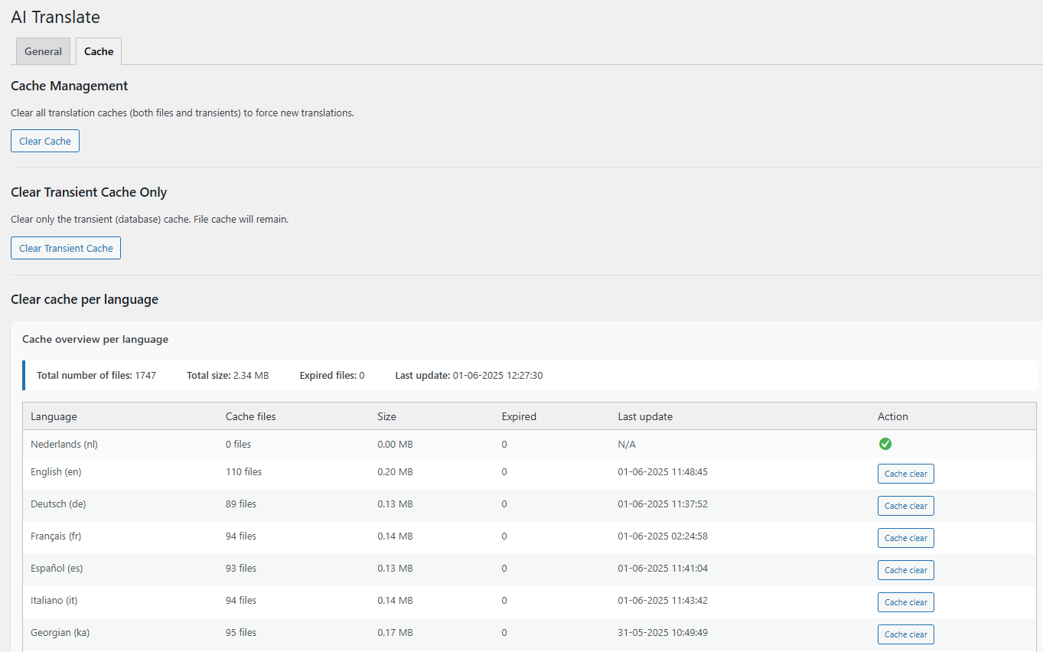This screenshot has width=1043, height=652.
Task: Click the 93 files cell
Action: click(241, 568)
